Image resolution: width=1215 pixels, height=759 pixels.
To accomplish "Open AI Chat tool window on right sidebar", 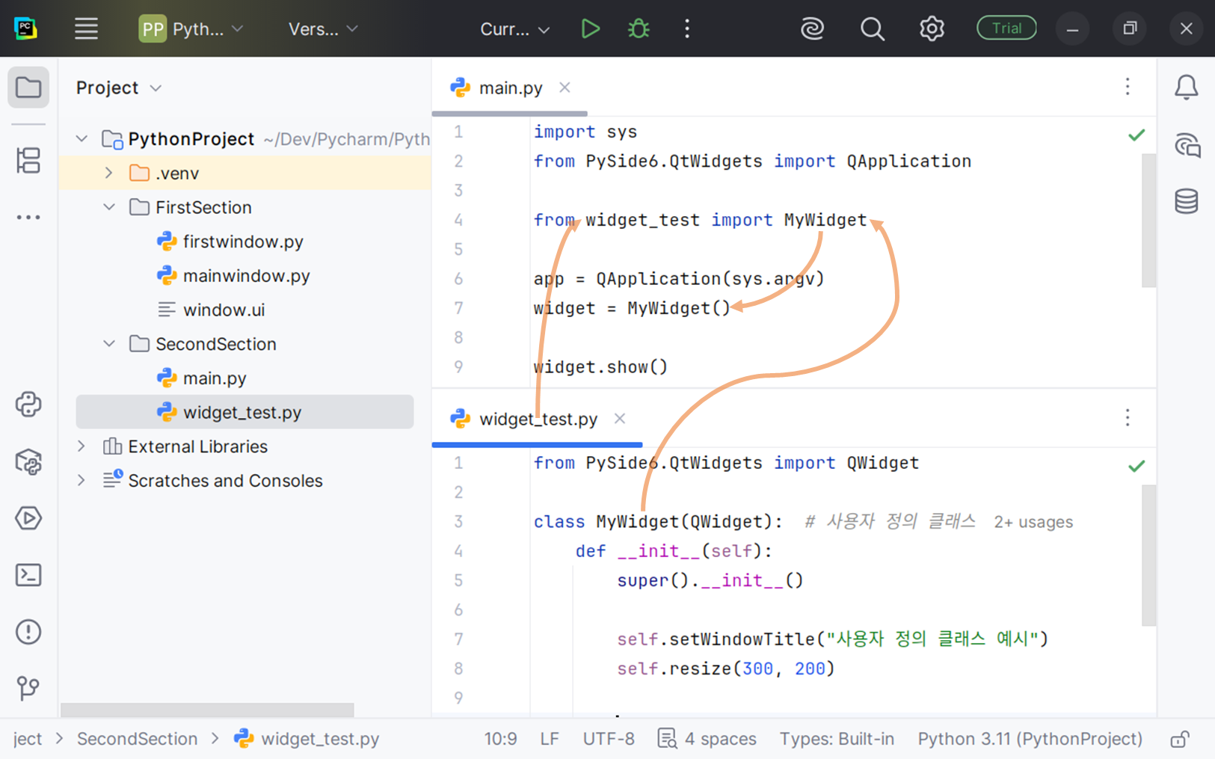I will (1187, 145).
